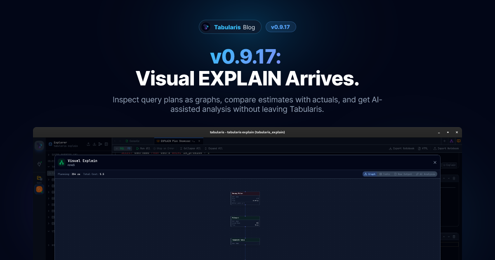Open the test folder icon in the sidebar

click(39, 177)
